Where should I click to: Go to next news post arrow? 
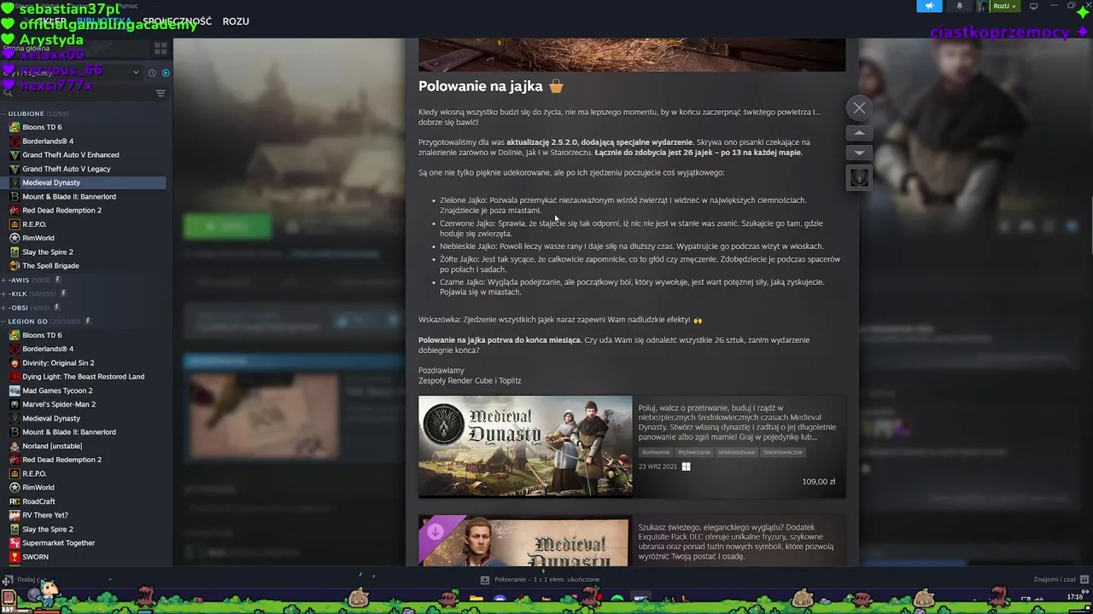859,153
